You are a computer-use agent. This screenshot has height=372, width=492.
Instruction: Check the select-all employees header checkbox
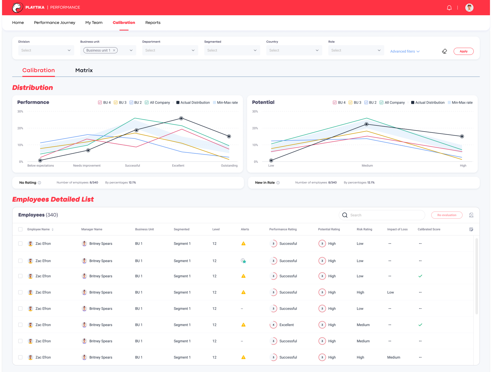(x=20, y=229)
